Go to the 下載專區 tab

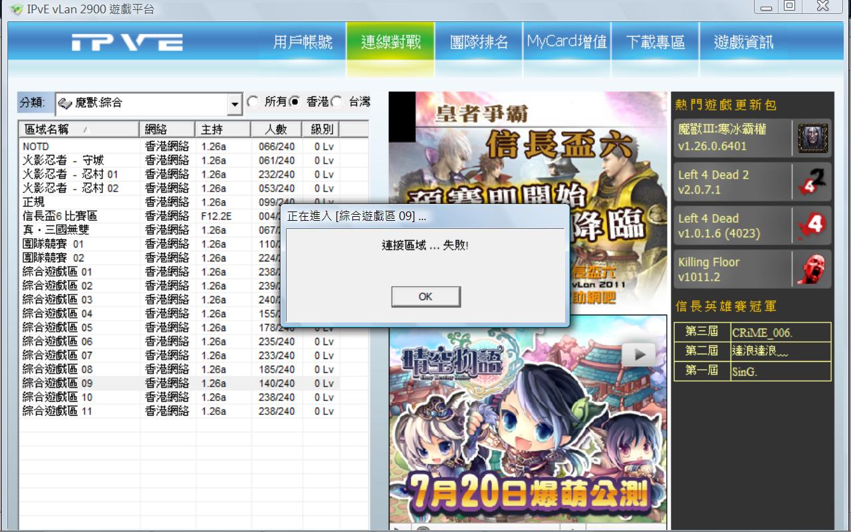655,43
